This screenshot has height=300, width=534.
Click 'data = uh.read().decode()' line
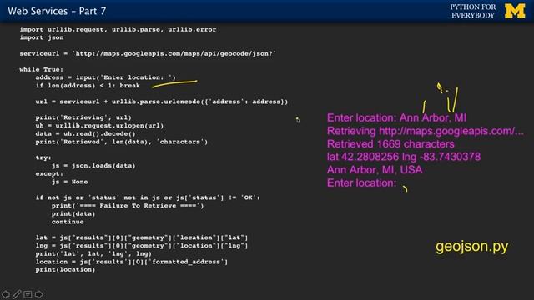pos(85,133)
